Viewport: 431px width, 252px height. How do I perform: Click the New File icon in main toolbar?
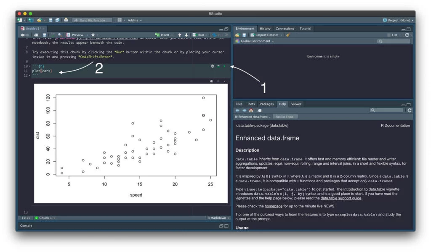pyautogui.click(x=20, y=20)
